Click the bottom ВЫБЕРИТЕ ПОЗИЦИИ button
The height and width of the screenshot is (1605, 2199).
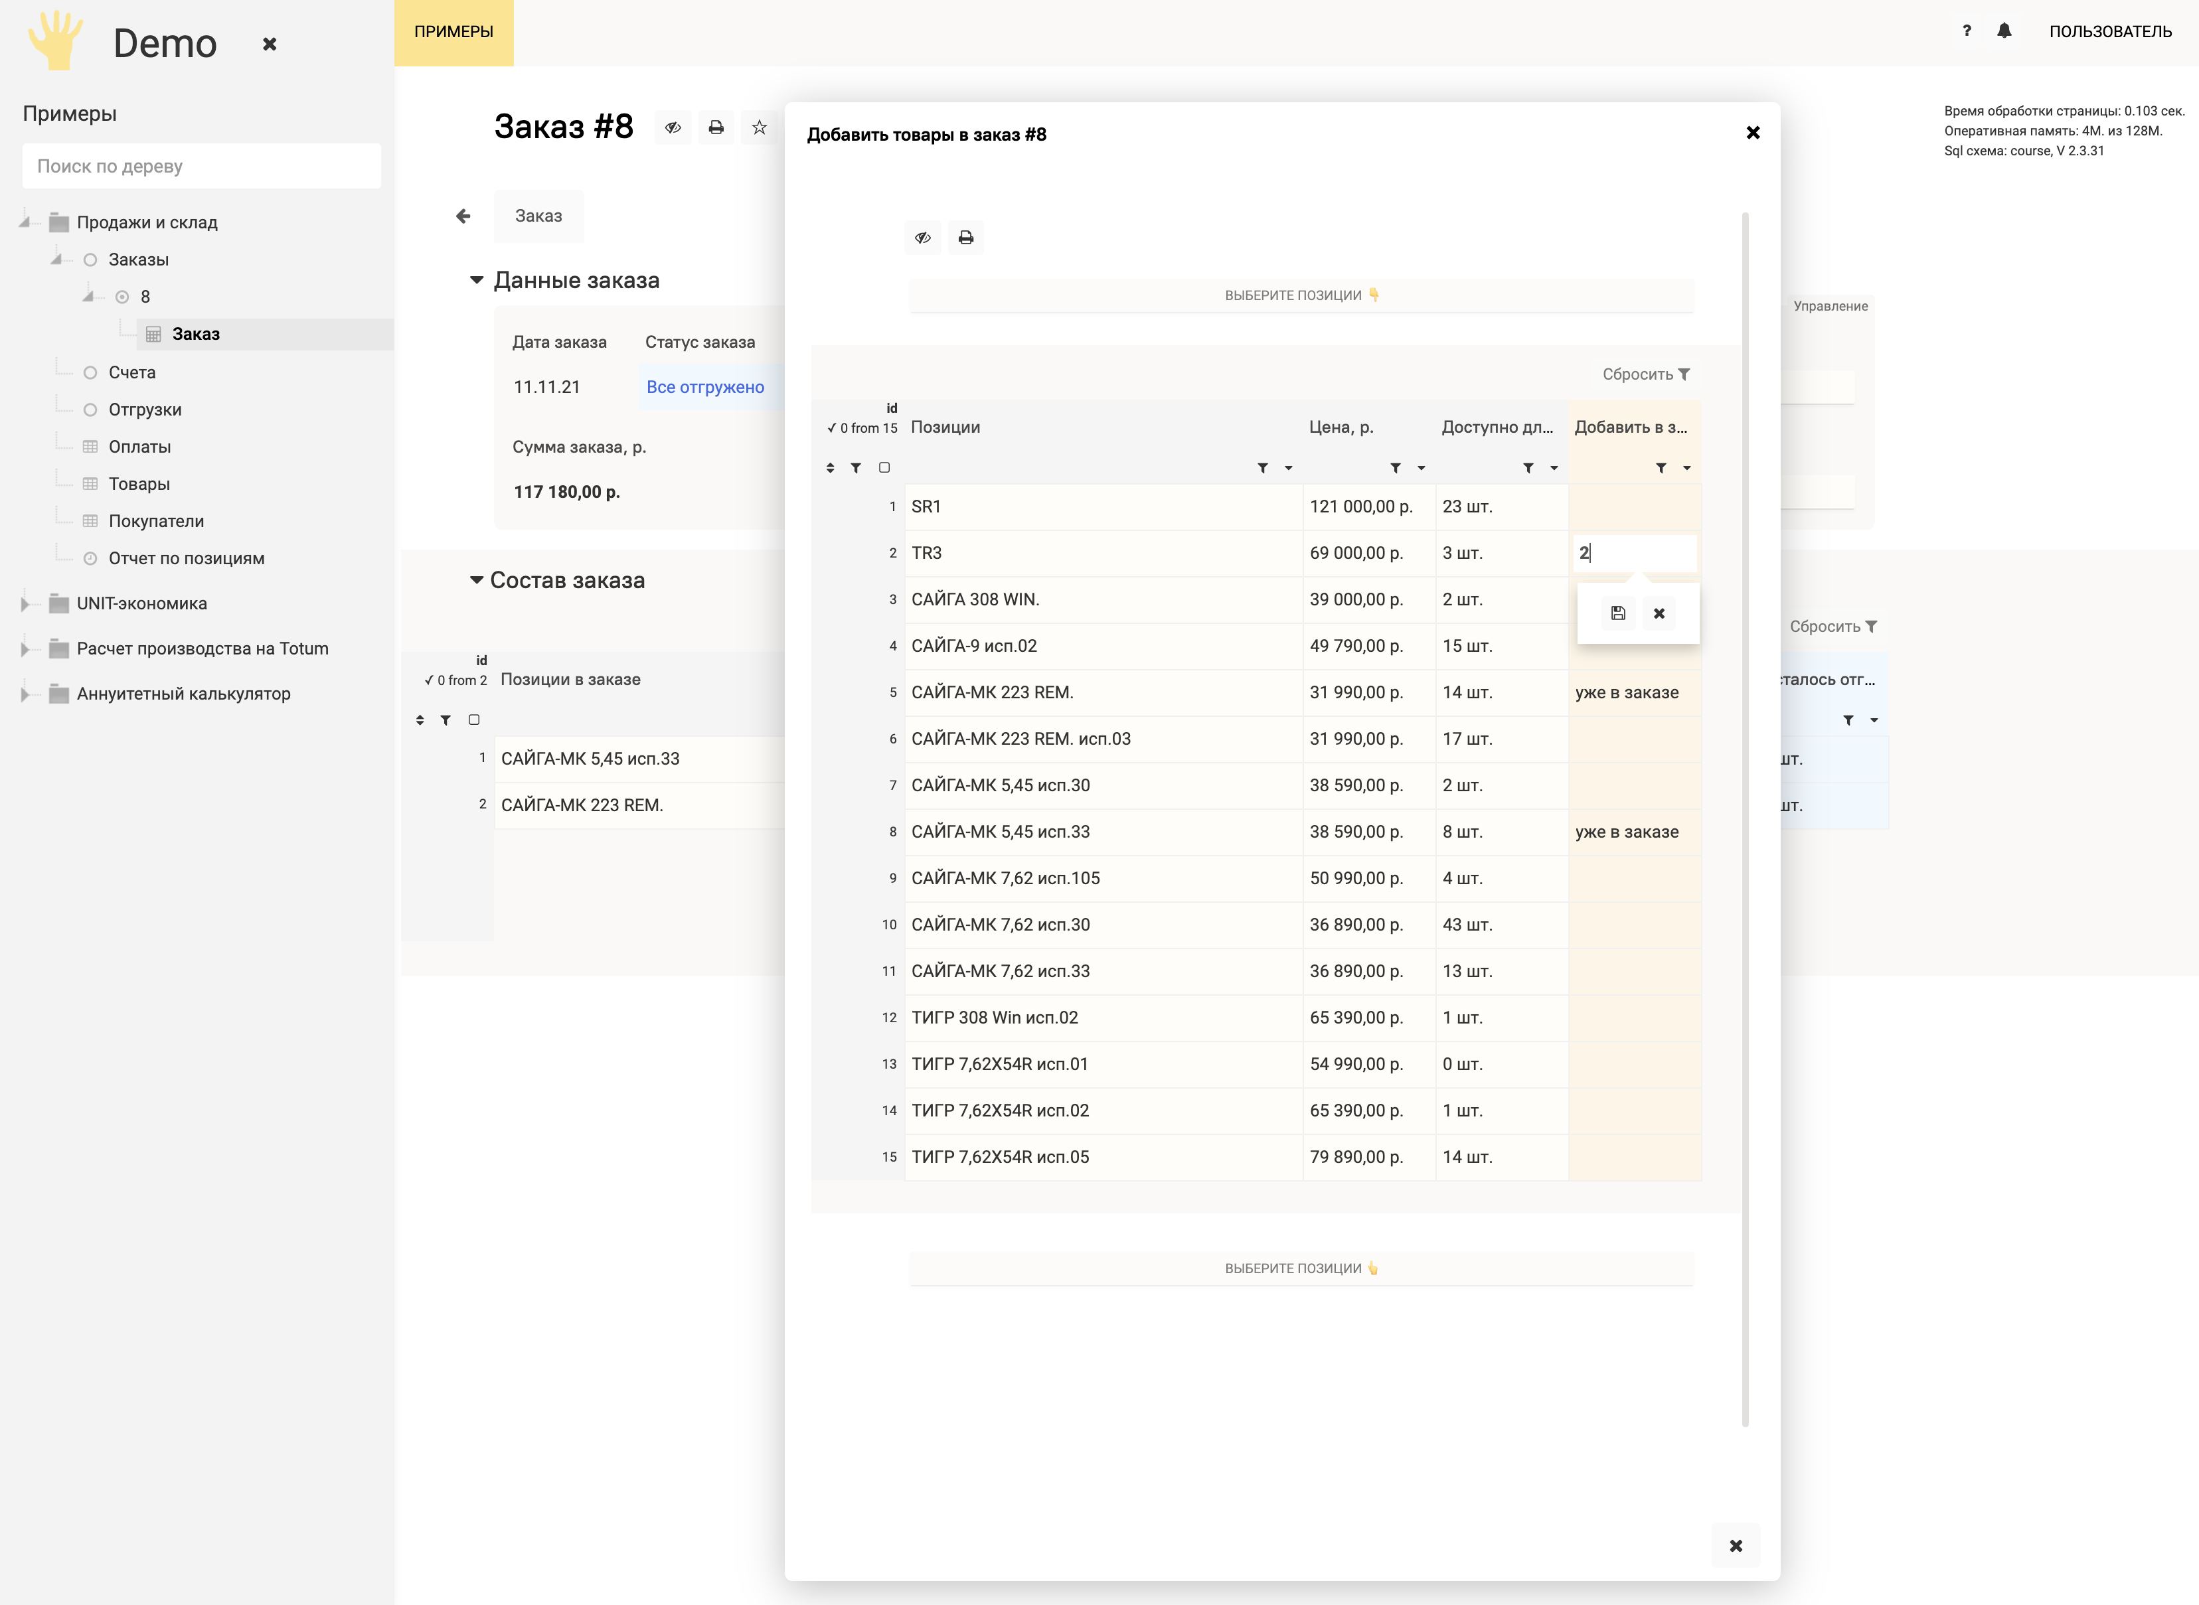point(1301,1269)
